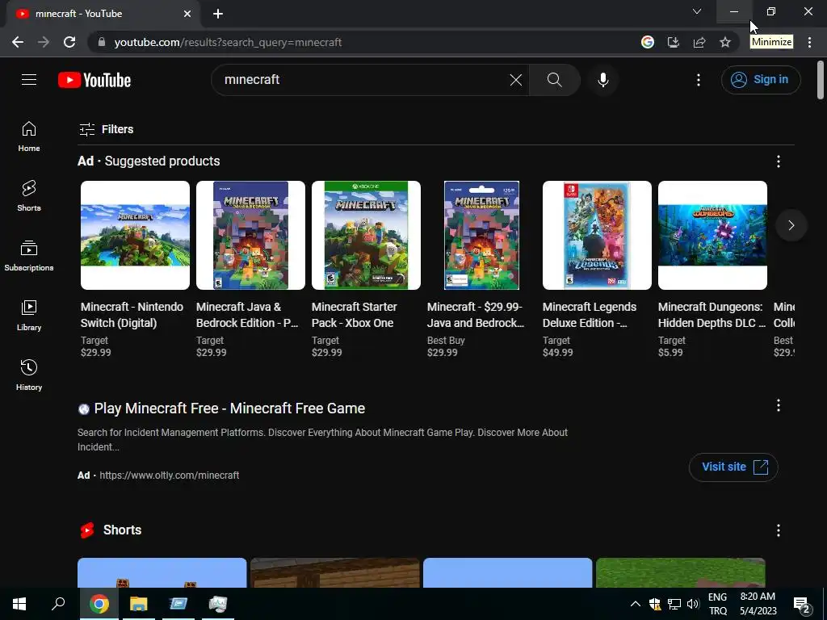Open Minecraft Java & Bedrock Target image
Image resolution: width=827 pixels, height=620 pixels.
point(250,235)
